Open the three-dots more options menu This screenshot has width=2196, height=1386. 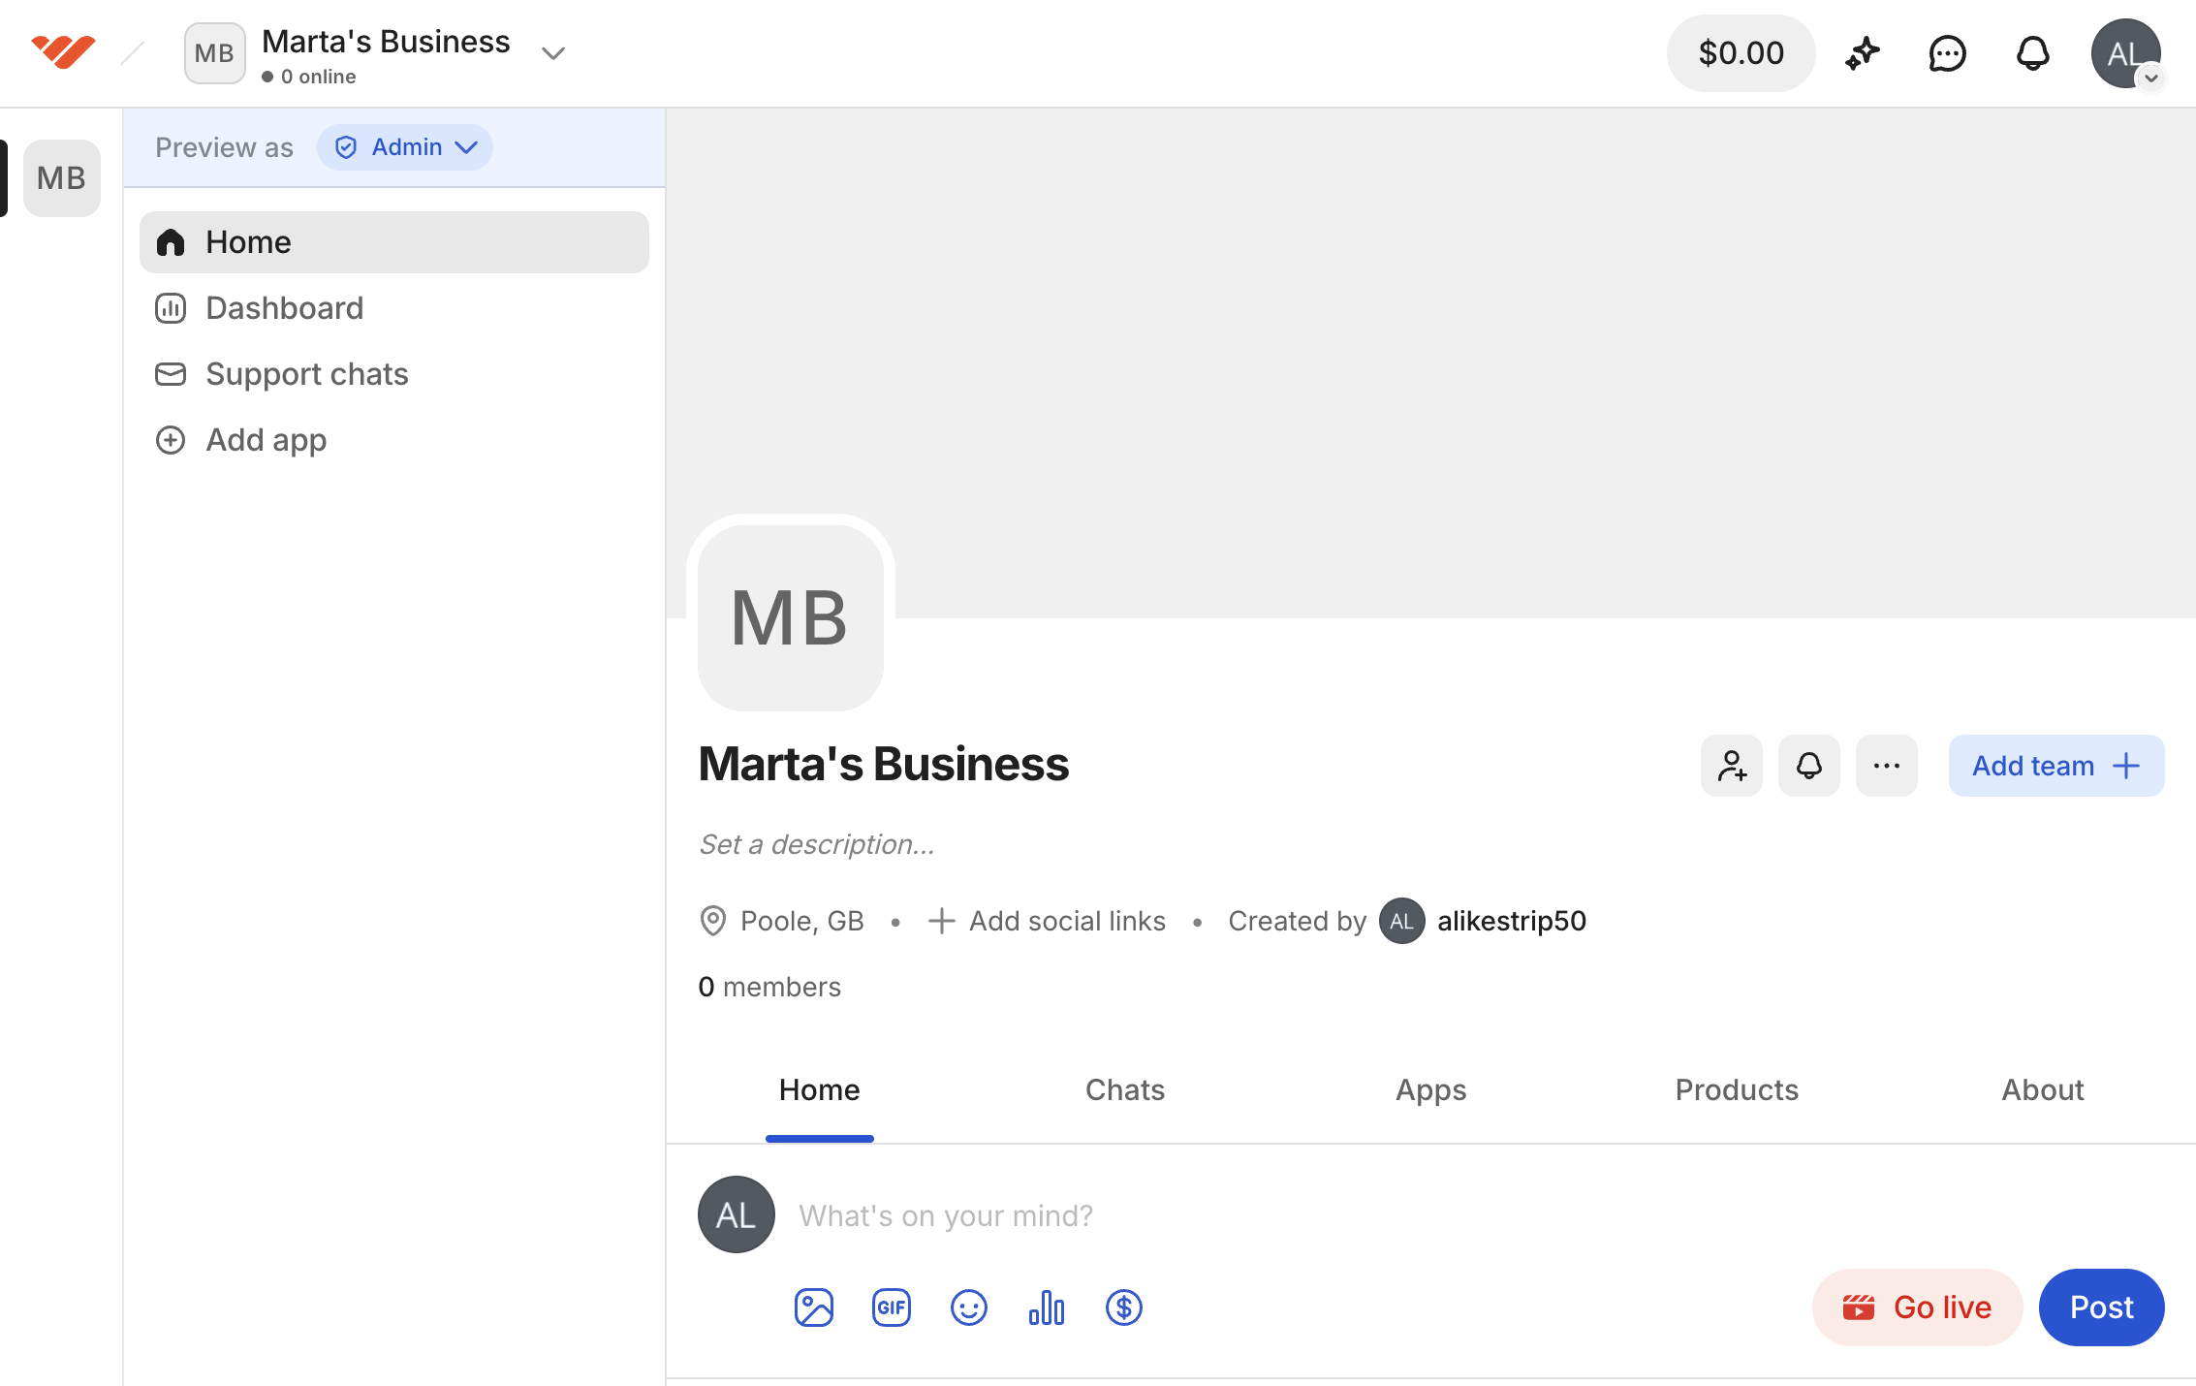(x=1887, y=766)
